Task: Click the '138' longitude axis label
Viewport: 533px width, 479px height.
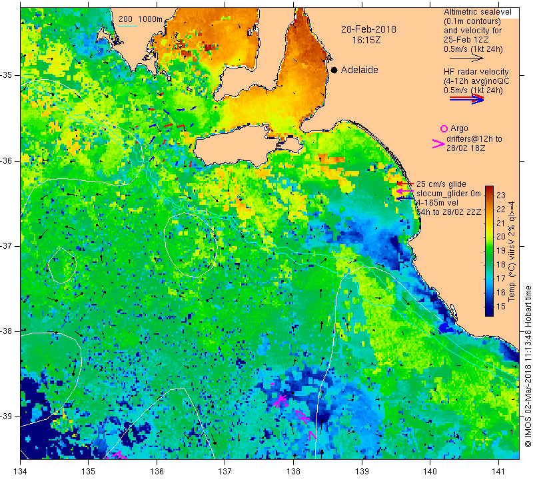Action: tap(293, 472)
